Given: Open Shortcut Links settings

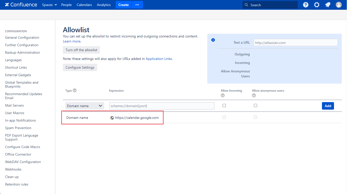Looking at the screenshot, I should click(x=16, y=67).
